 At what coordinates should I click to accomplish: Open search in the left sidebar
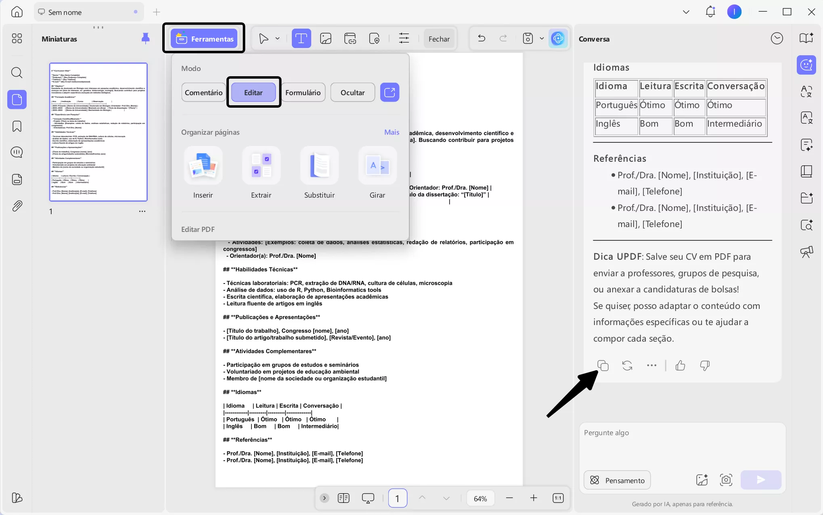coord(17,73)
